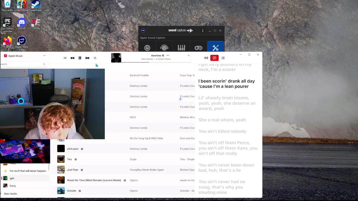Play the chris paul song thumbnail

click(x=61, y=149)
